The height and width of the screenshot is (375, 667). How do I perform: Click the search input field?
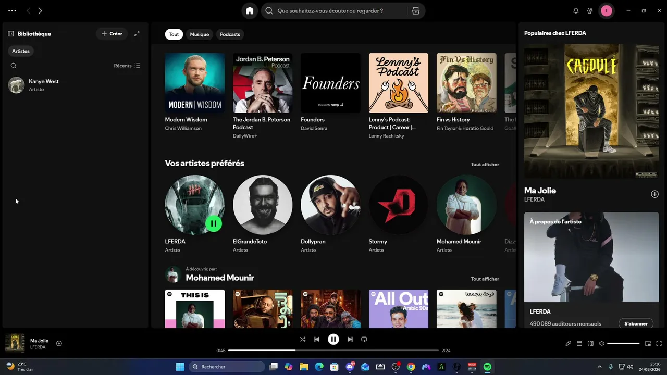click(335, 11)
